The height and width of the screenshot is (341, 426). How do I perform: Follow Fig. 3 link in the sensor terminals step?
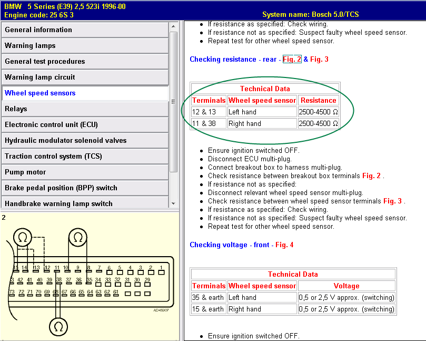pyautogui.click(x=393, y=201)
